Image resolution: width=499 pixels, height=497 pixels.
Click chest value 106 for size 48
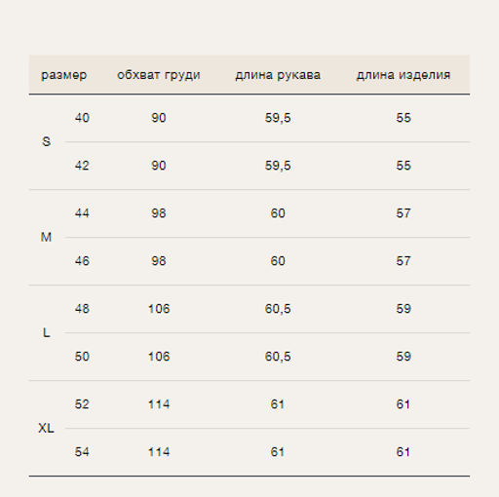pos(159,309)
